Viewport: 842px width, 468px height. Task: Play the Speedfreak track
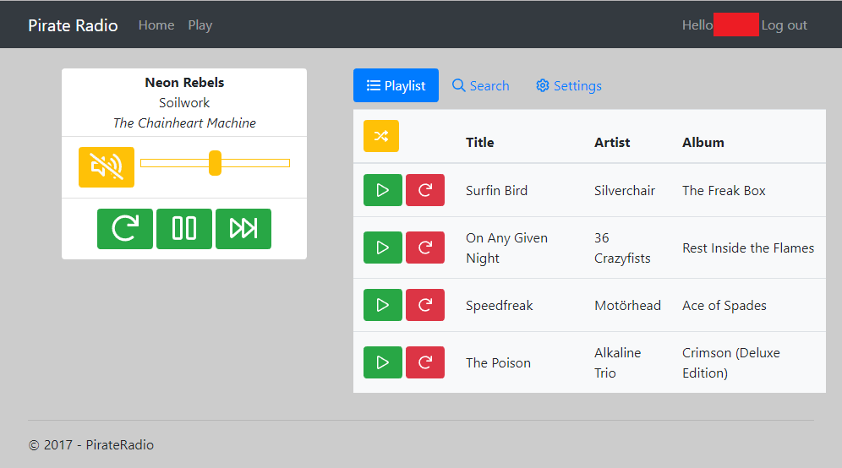[383, 305]
